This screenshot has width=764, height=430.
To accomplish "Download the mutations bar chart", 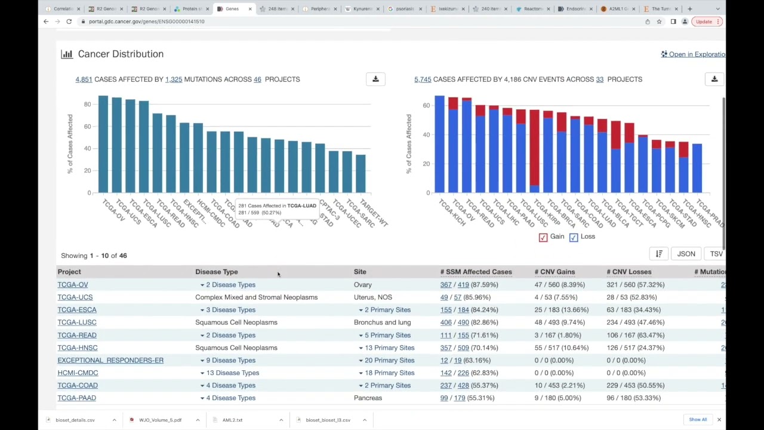I will tap(375, 79).
